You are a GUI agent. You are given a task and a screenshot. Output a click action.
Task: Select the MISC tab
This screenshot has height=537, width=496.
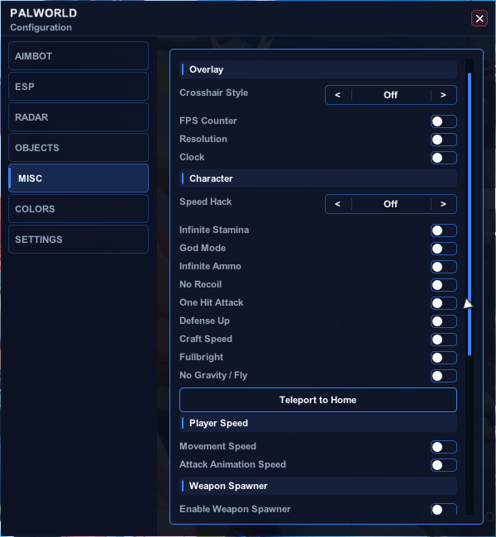coord(79,178)
